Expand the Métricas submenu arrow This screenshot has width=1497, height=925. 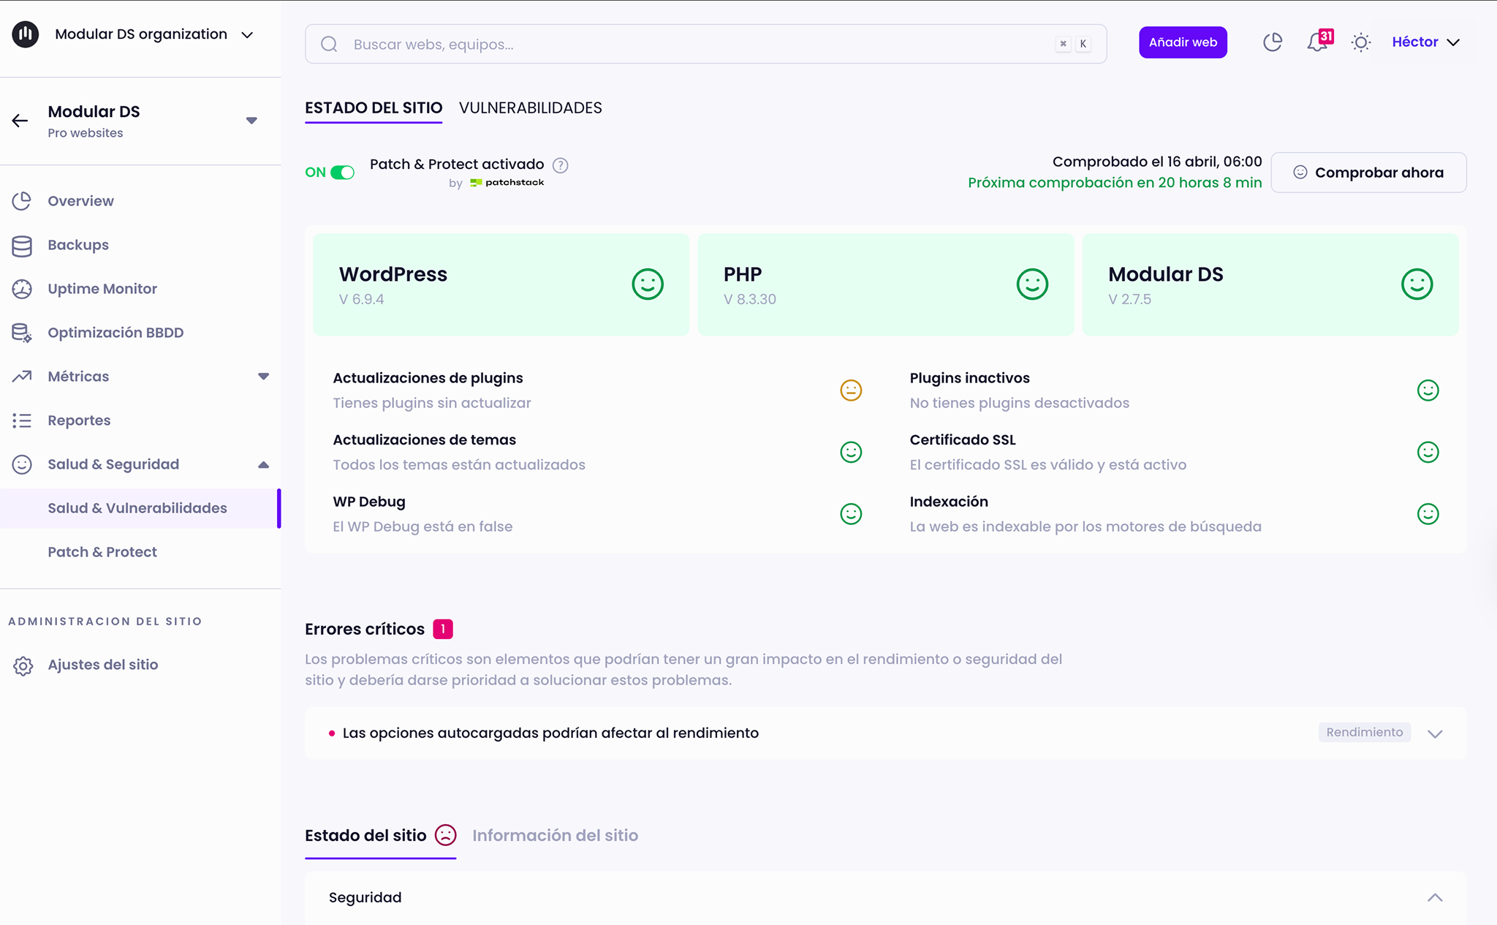point(263,377)
